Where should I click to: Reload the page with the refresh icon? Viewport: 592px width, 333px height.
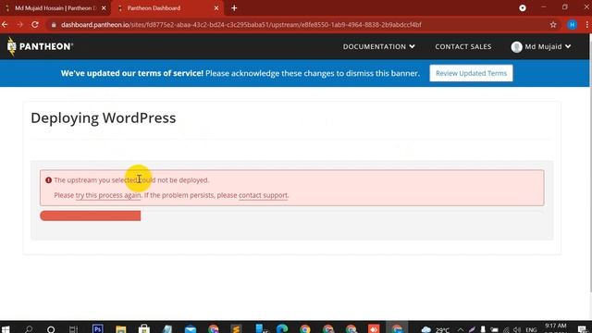click(35, 25)
